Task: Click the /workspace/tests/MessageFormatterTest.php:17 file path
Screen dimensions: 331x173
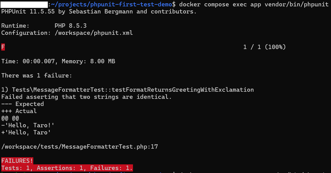Action: [80, 147]
